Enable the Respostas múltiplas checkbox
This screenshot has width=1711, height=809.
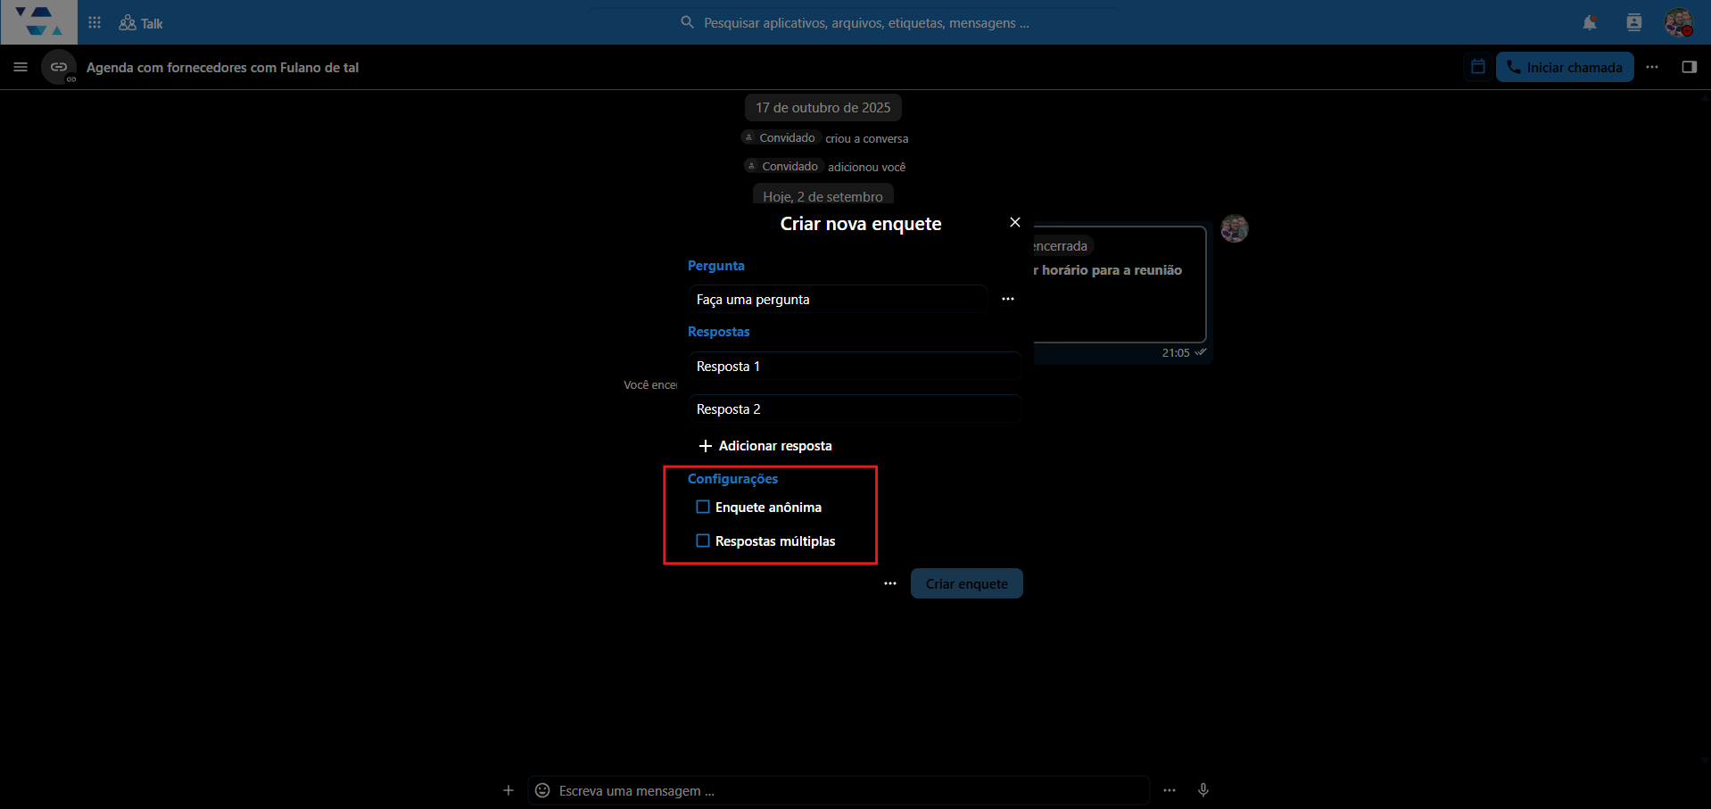click(x=703, y=541)
